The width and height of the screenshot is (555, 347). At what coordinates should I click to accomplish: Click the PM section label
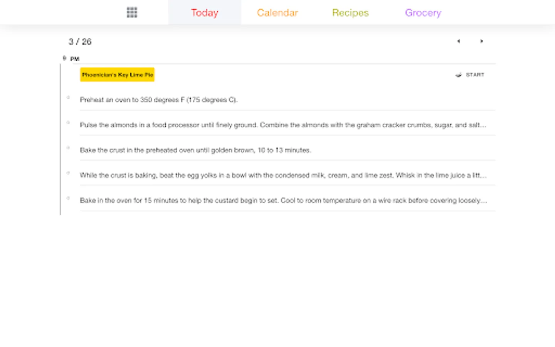tap(75, 59)
